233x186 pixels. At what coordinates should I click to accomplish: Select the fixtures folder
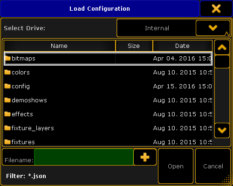108,142
